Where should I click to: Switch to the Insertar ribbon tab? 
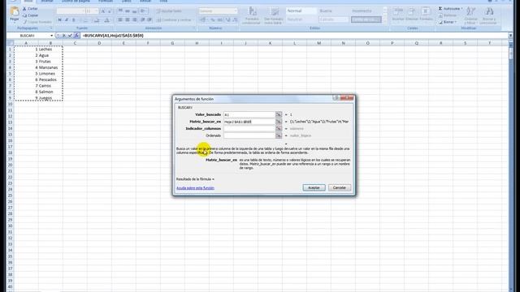(47, 2)
